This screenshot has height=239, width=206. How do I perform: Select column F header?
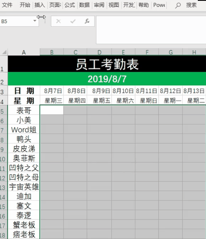click(147, 52)
